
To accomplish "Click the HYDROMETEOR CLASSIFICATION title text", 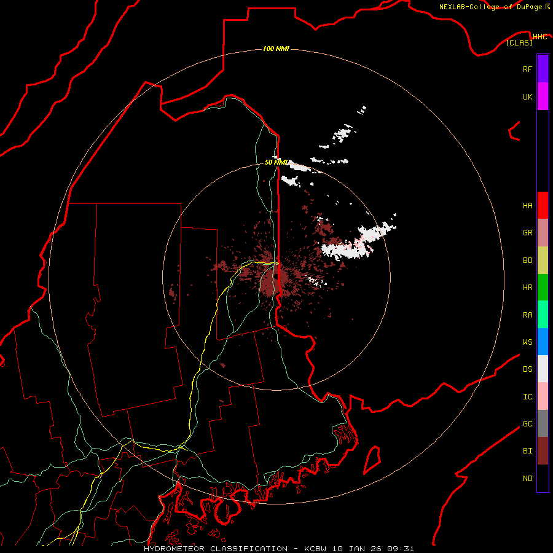I will (216, 549).
